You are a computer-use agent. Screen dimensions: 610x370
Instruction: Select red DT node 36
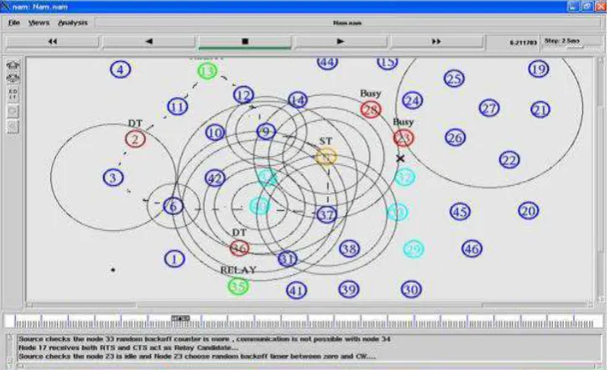coord(239,248)
